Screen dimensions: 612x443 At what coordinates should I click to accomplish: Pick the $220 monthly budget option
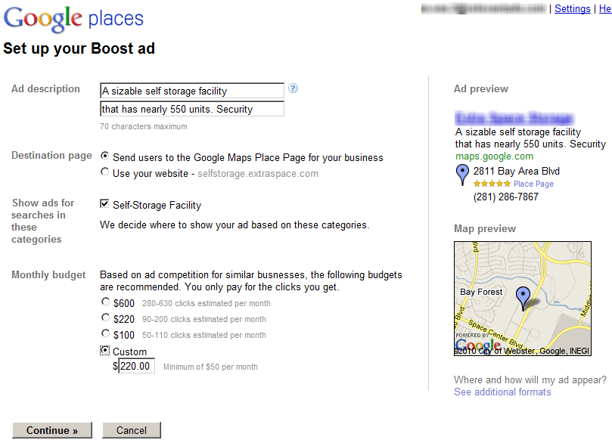105,318
